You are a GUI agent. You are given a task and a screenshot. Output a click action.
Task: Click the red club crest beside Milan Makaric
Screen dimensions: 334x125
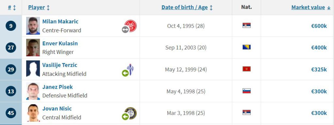coord(130,26)
